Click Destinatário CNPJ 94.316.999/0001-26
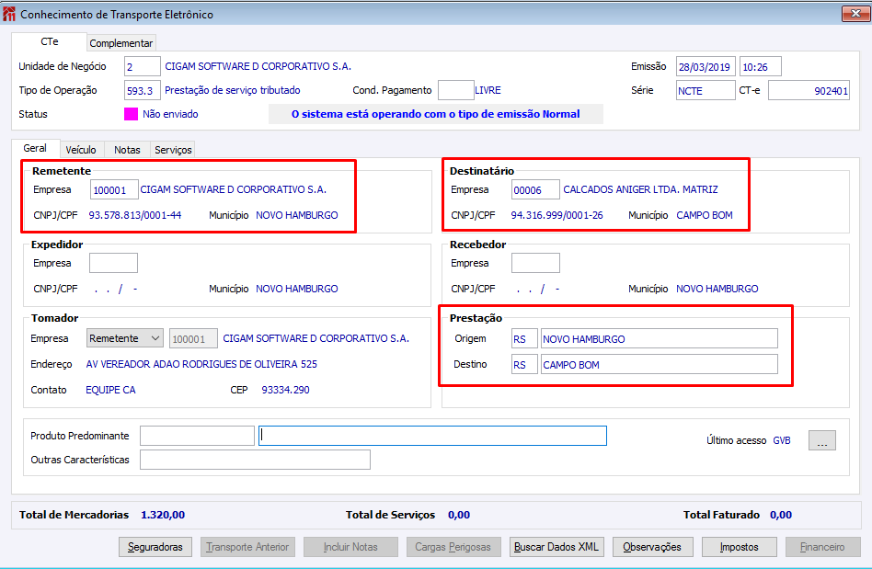Screen dimensions: 872x569 pos(556,215)
